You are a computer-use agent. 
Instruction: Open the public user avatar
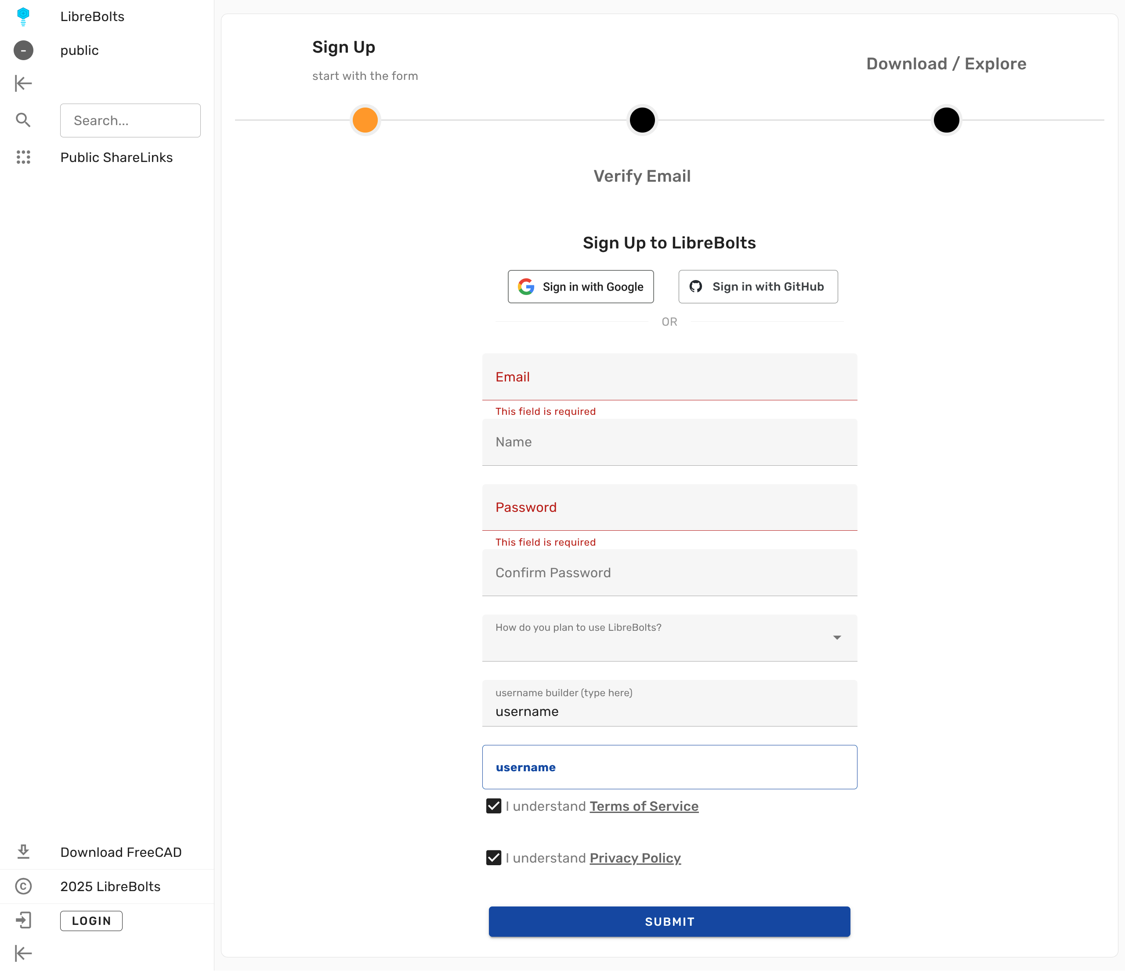tap(23, 50)
